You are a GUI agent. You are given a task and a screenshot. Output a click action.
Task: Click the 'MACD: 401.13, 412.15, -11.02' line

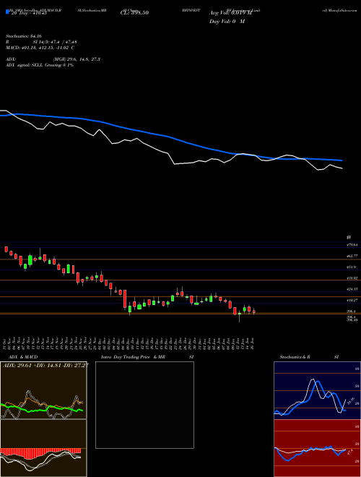coord(40,48)
